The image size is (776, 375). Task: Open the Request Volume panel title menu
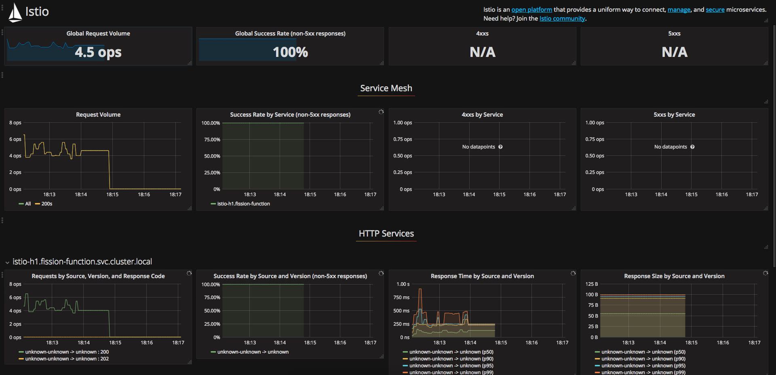98,115
